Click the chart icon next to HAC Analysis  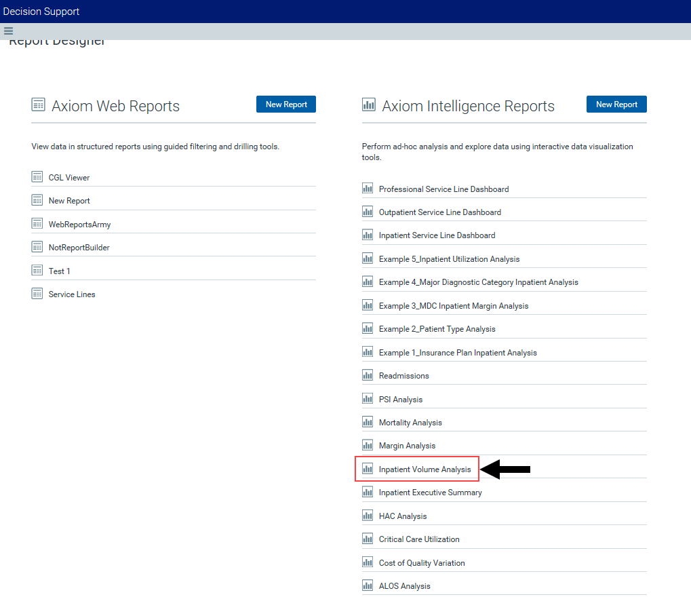[x=368, y=516]
